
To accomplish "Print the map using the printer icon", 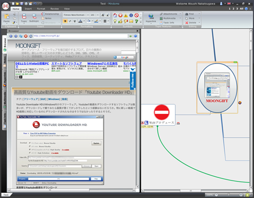I will pyautogui.click(x=26, y=4).
